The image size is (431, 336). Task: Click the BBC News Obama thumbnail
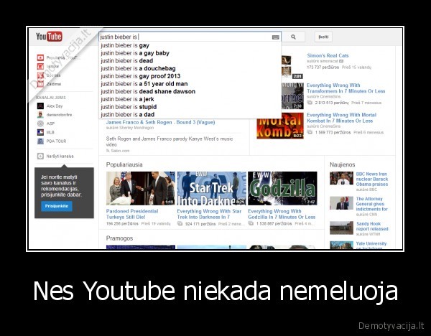point(341,178)
